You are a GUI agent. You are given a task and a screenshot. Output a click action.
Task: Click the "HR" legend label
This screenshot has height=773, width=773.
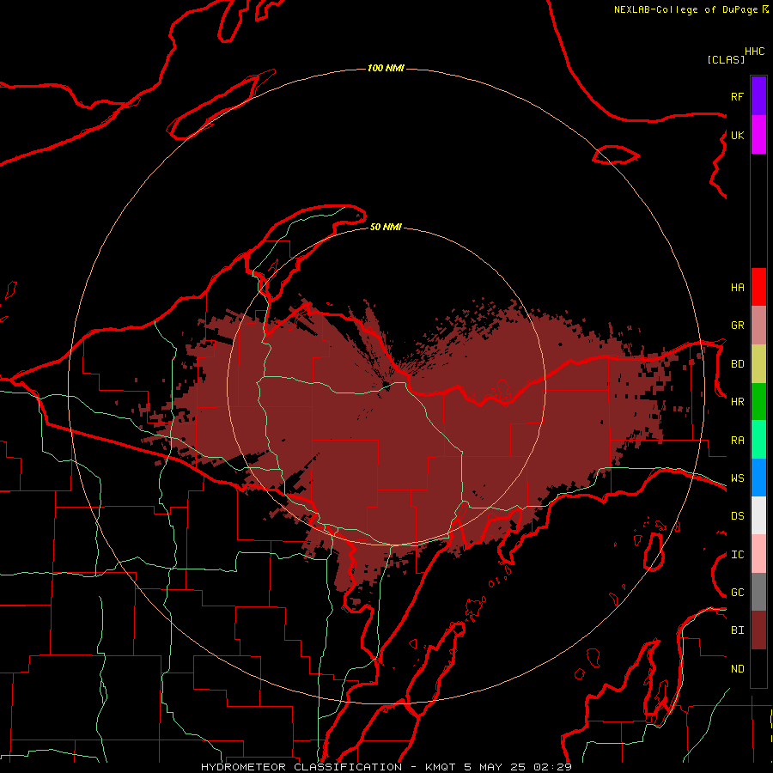click(737, 402)
